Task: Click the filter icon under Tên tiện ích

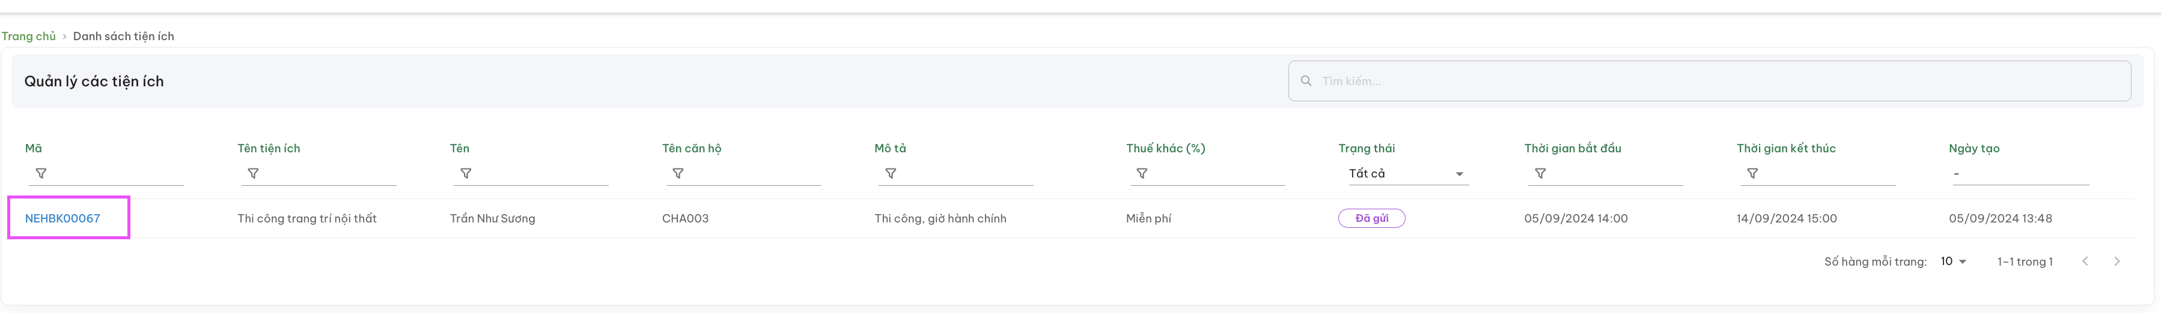Action: (x=254, y=173)
